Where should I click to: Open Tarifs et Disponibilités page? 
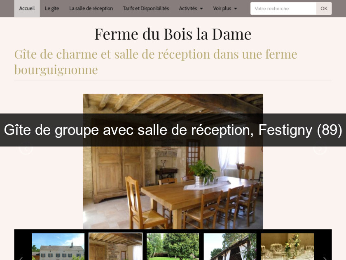coord(146,8)
